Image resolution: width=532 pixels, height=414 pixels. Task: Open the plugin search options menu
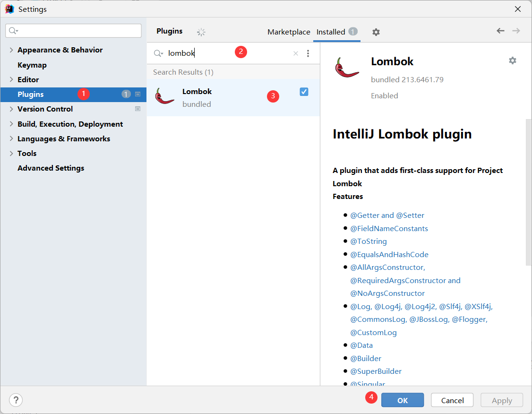pyautogui.click(x=308, y=53)
